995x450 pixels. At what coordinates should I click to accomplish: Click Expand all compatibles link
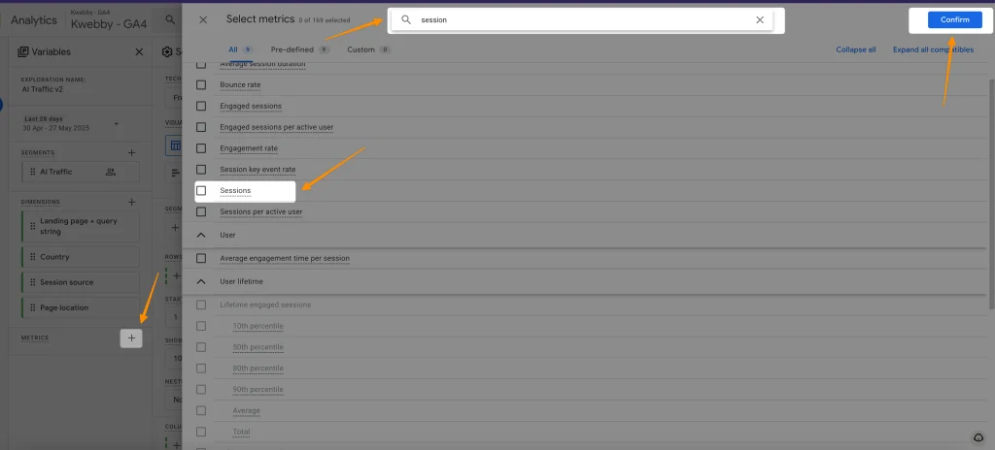[x=933, y=49]
